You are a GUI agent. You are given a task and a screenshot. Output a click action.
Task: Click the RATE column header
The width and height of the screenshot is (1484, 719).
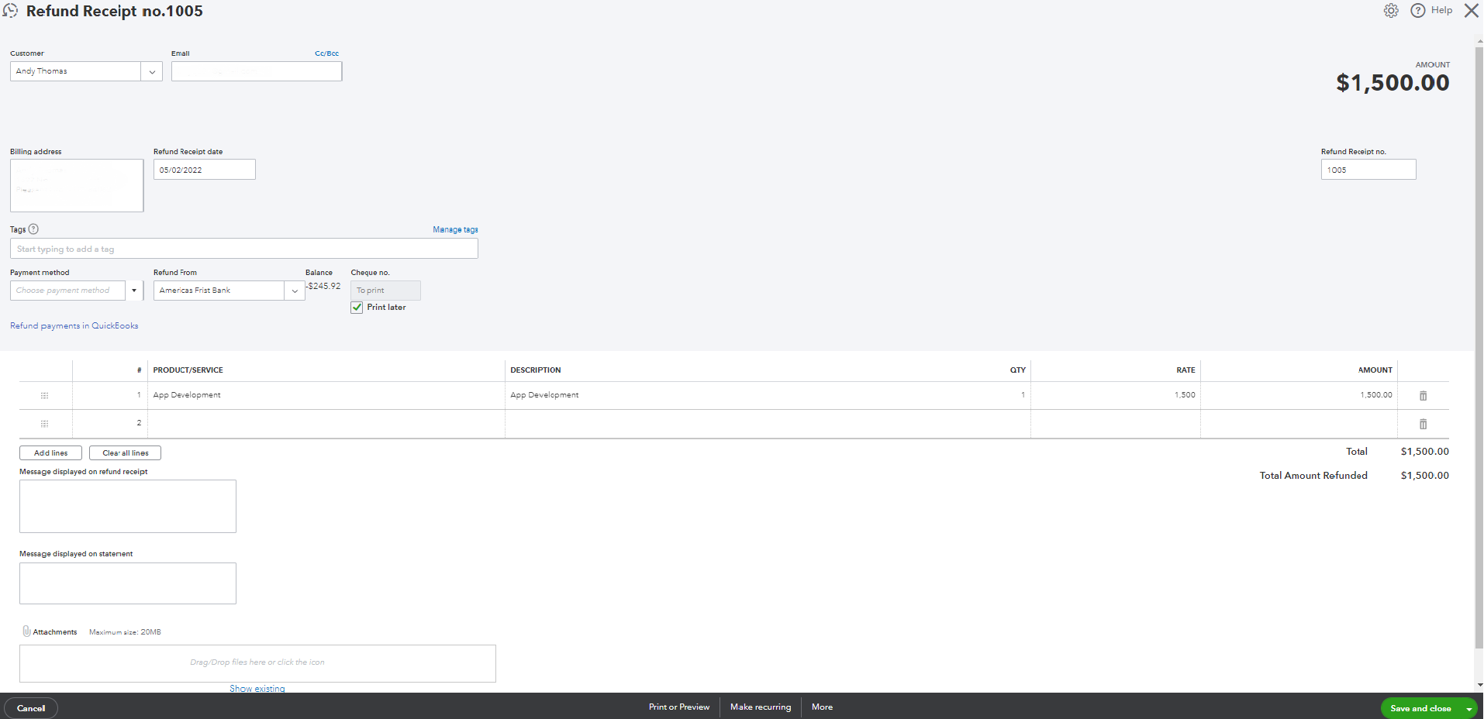1185,370
